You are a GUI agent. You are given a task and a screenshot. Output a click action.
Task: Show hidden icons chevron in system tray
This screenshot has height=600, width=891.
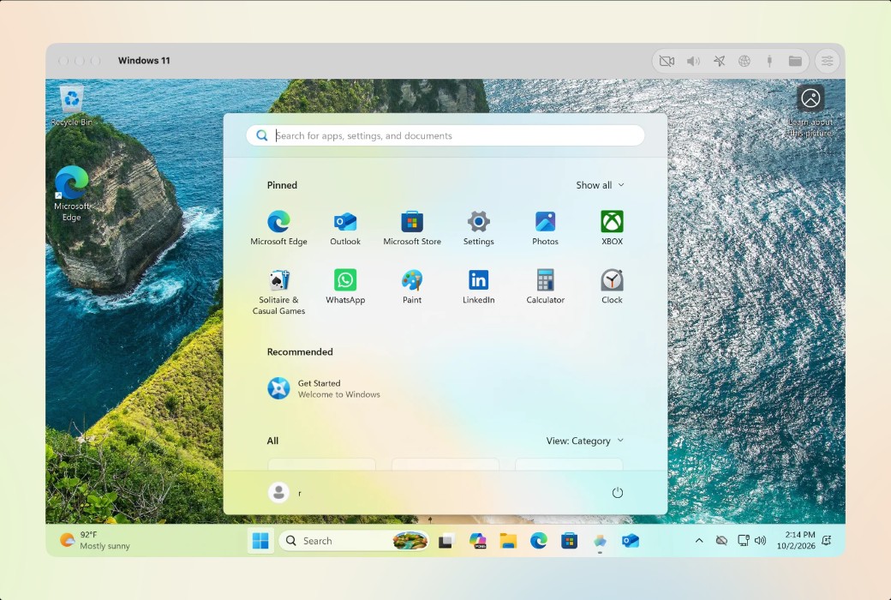click(x=699, y=540)
